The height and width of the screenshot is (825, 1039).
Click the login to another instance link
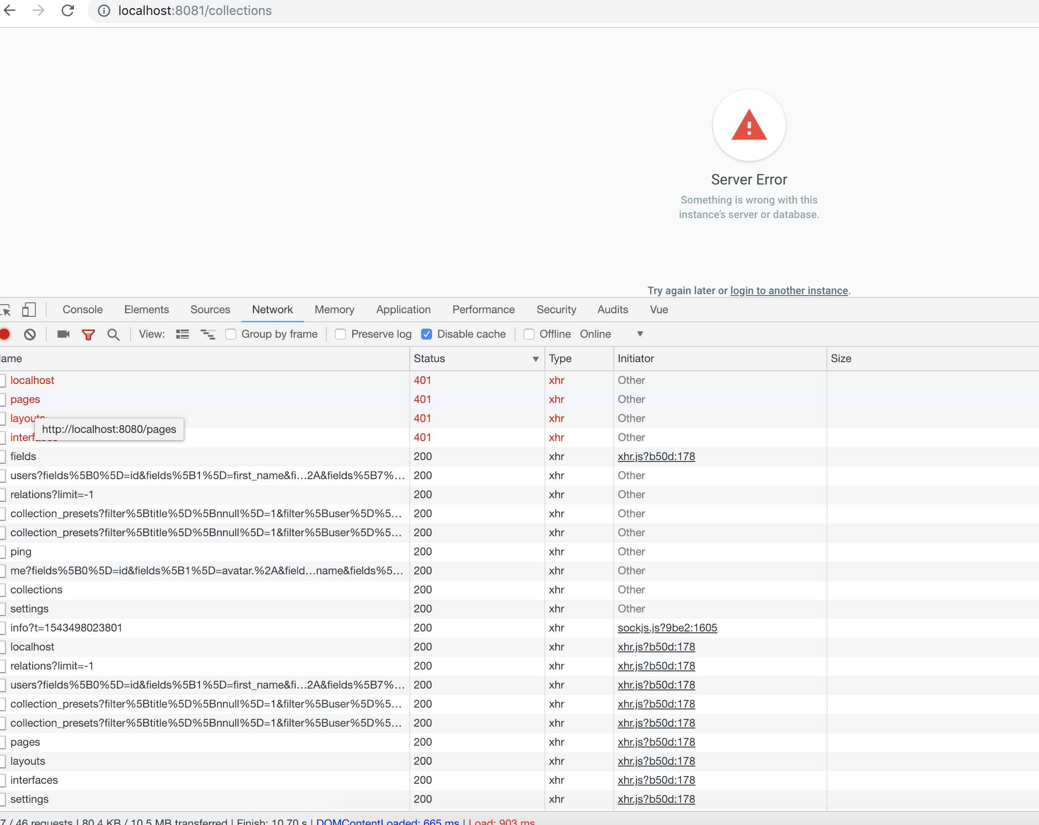point(789,291)
